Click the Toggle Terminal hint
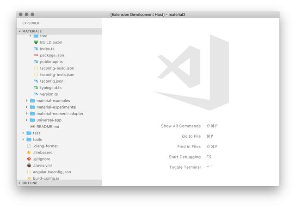 [x=185, y=167]
